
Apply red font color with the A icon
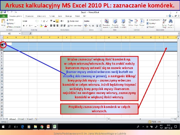[46, 25]
